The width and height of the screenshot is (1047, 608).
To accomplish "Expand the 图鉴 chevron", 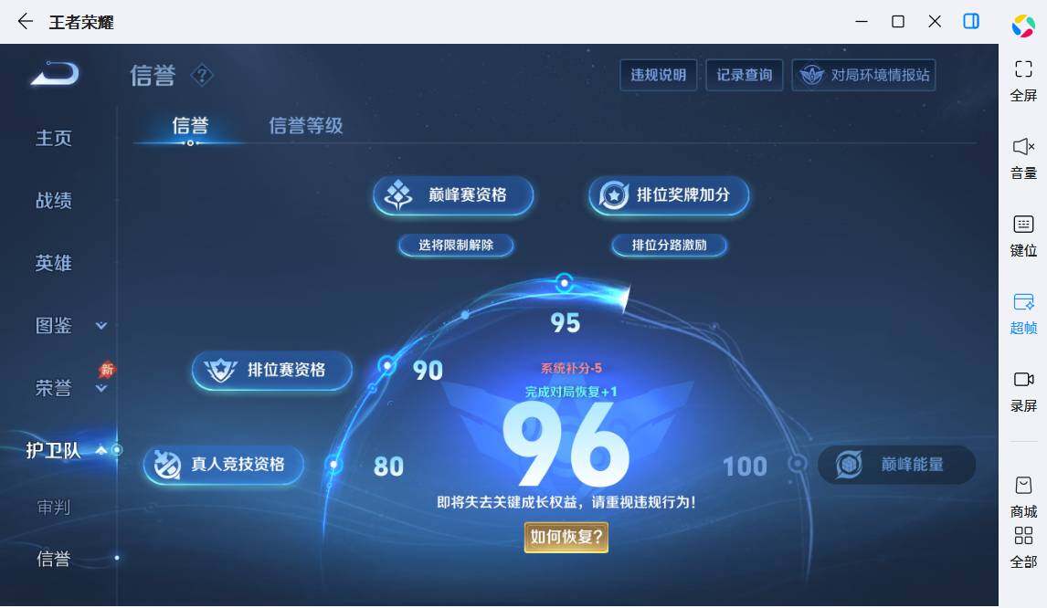I will tap(100, 326).
